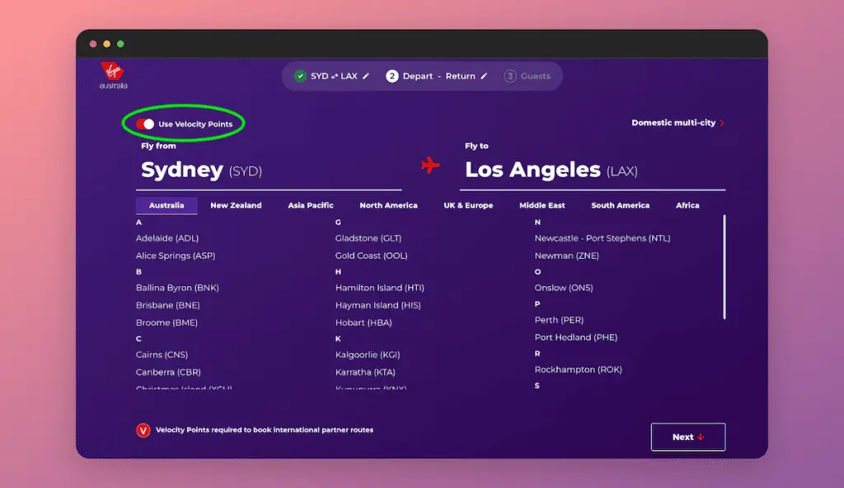Viewport: 844px width, 488px height.
Task: Edit route with pencil icon after LAX
Action: (366, 76)
